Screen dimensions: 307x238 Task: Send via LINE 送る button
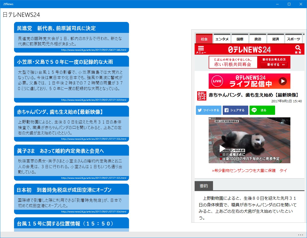click(262, 110)
